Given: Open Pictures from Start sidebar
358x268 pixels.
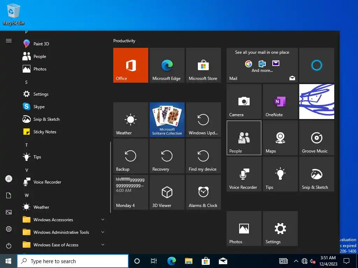Looking at the screenshot, I should [x=9, y=212].
